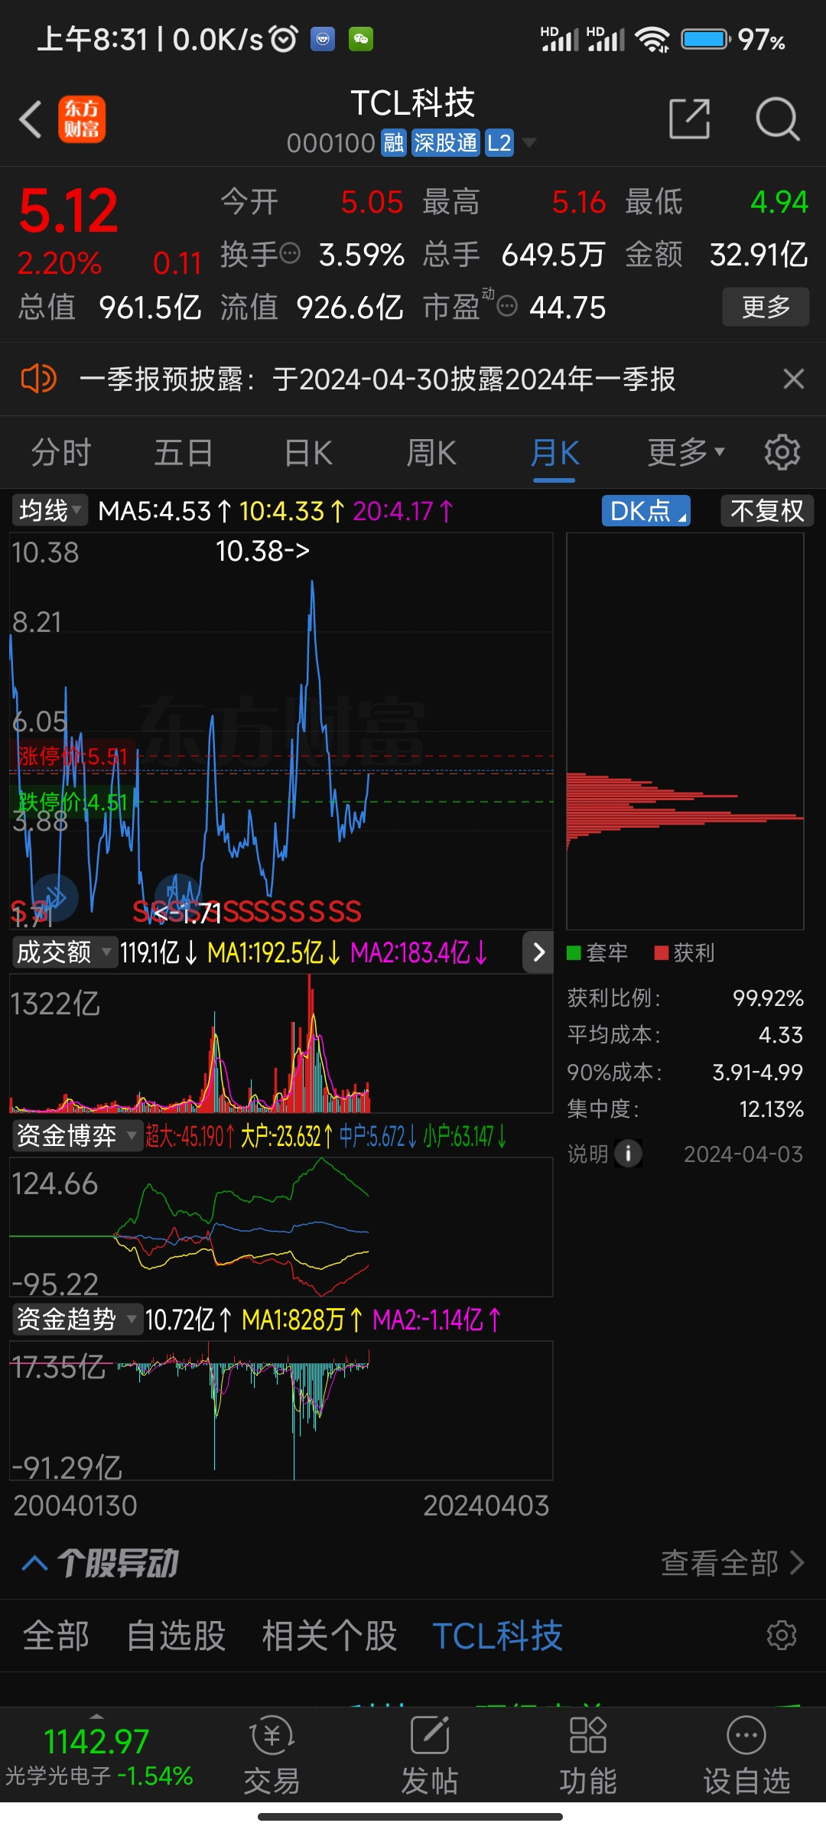The height and width of the screenshot is (1836, 826).
Task: Expand 更多 chart period dropdown
Action: click(686, 453)
